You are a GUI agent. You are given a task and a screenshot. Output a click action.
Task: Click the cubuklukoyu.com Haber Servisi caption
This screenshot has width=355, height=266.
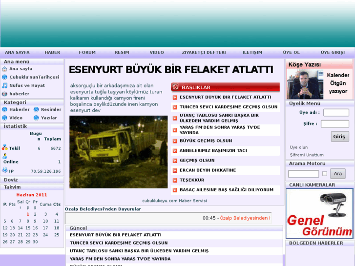[x=174, y=201]
